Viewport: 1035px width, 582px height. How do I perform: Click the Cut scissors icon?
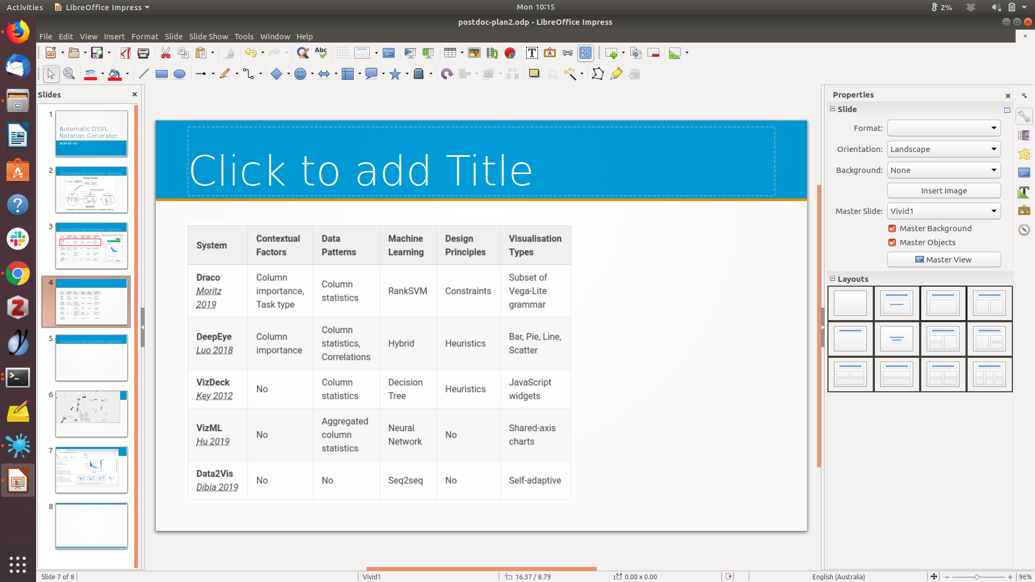[165, 53]
